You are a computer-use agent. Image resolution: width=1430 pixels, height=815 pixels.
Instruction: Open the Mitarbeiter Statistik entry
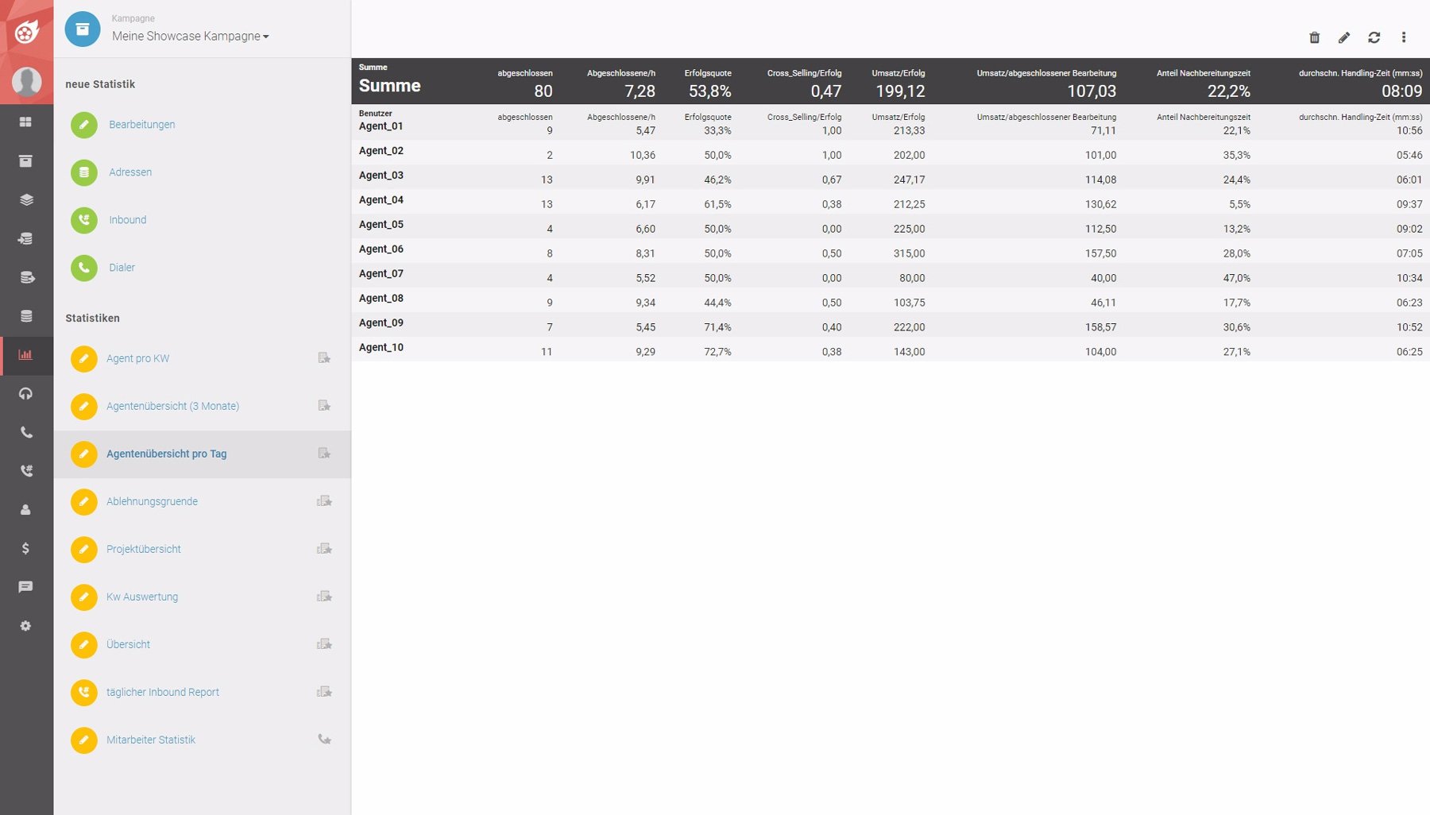click(x=151, y=740)
